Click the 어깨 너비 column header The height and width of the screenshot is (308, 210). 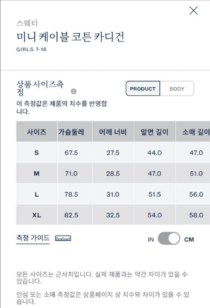point(113,132)
